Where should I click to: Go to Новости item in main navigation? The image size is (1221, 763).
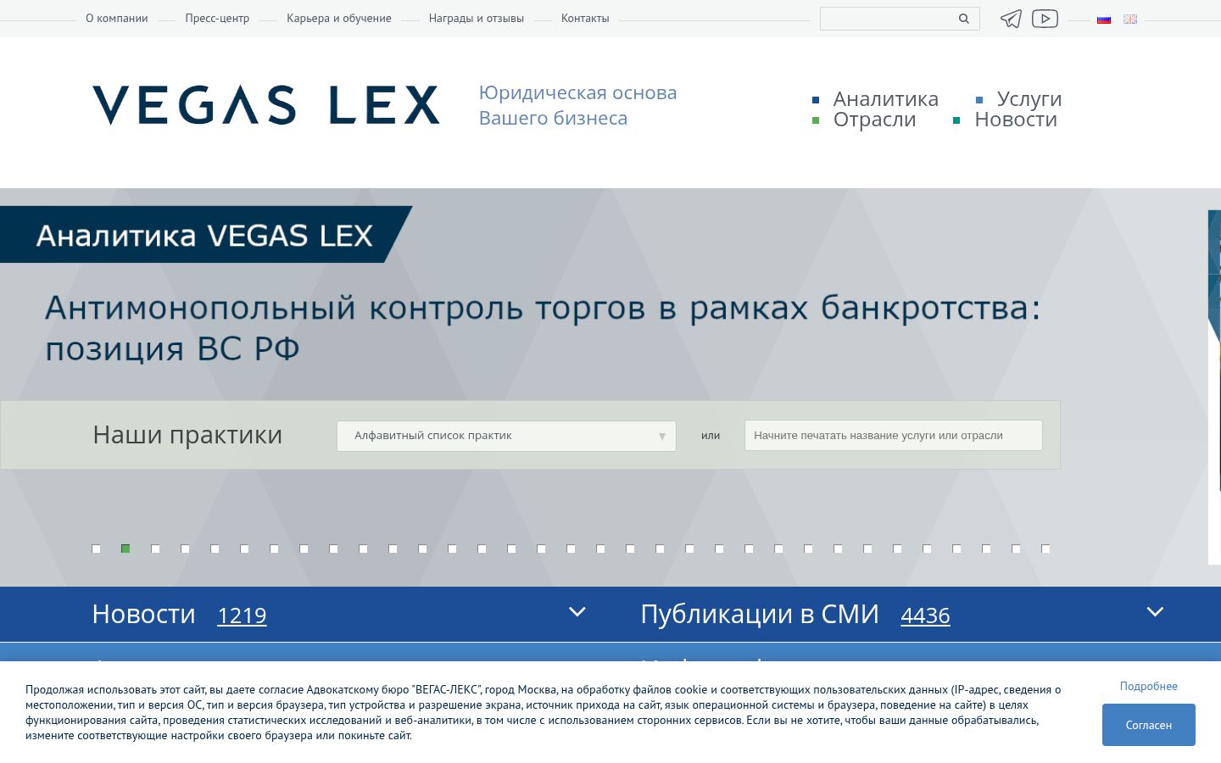click(1016, 120)
